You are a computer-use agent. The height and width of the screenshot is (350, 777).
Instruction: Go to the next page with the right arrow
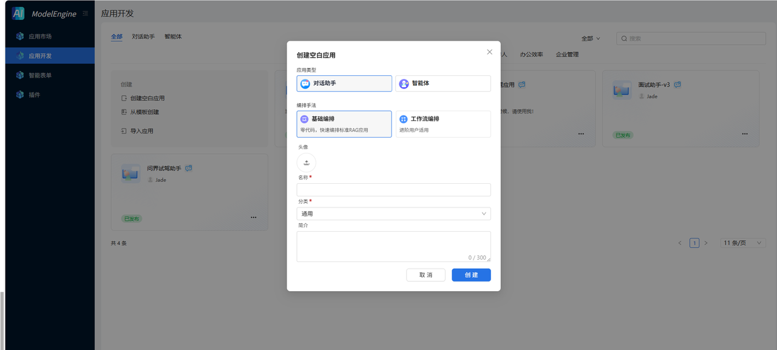click(x=706, y=243)
